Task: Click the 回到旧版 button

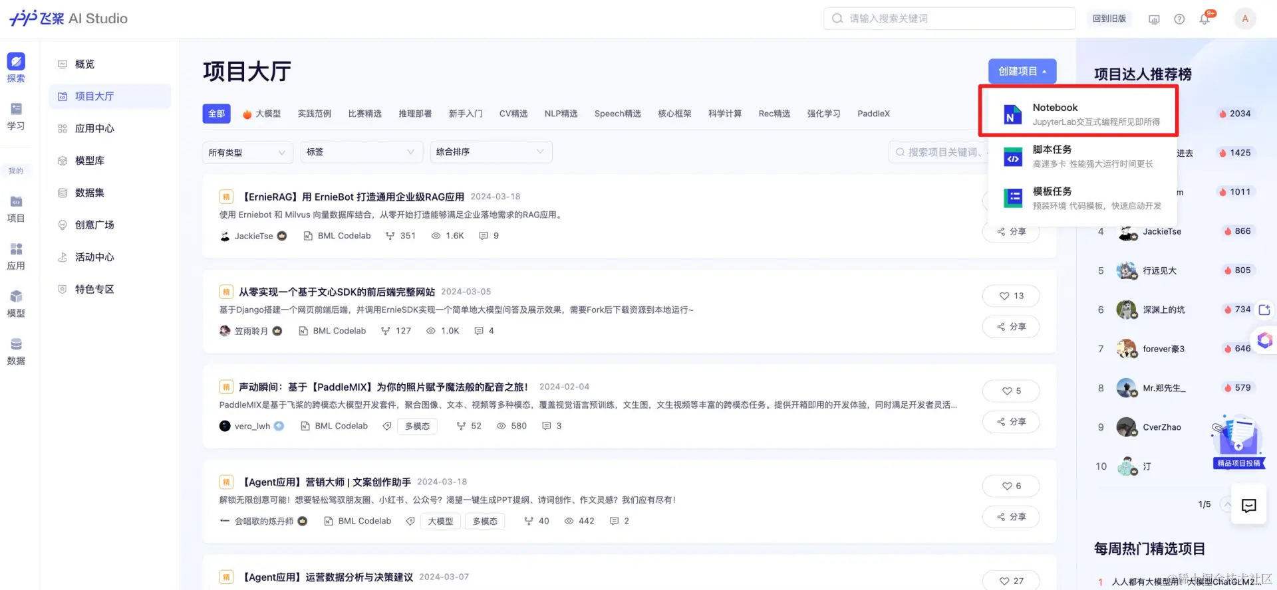Action: tap(1109, 19)
